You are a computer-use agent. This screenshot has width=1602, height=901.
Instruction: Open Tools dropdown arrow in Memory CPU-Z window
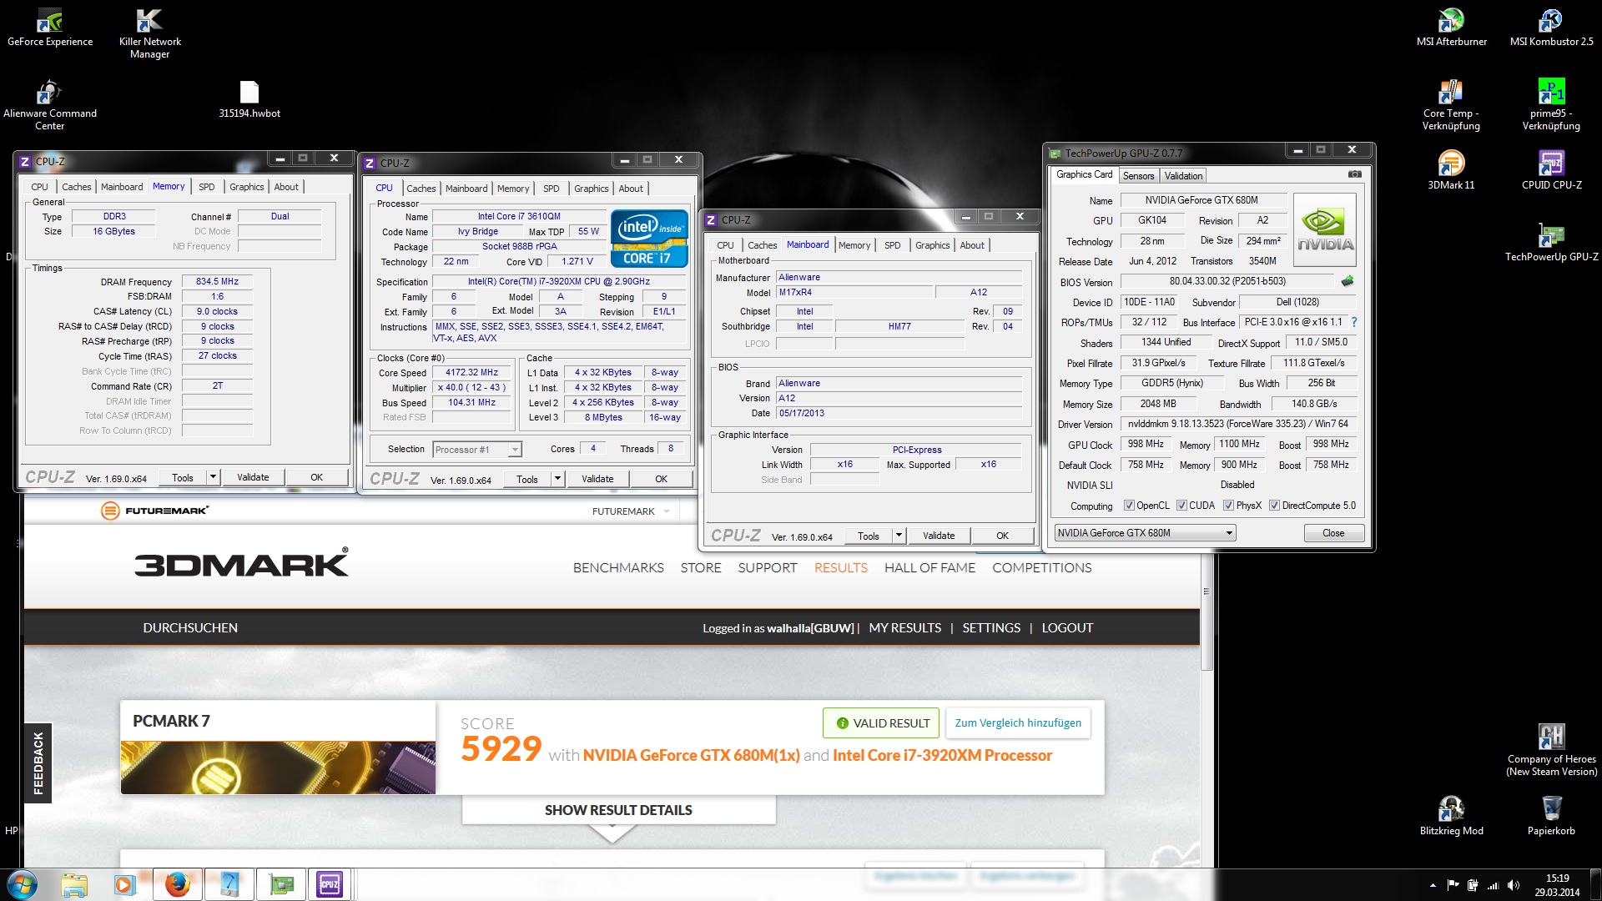[x=214, y=477]
